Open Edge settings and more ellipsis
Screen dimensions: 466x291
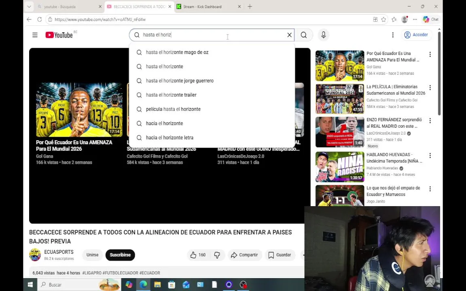pyautogui.click(x=415, y=19)
